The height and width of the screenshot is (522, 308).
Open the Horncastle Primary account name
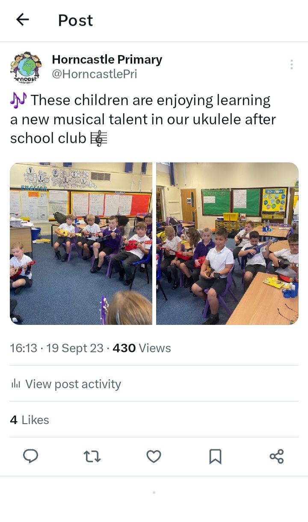tap(107, 59)
